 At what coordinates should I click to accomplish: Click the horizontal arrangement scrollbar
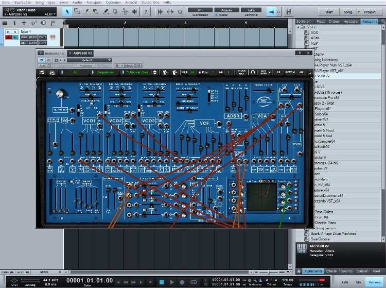[160, 272]
